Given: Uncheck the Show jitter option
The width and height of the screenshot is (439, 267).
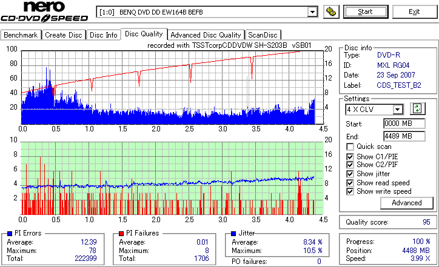Looking at the screenshot, I should (x=350, y=174).
